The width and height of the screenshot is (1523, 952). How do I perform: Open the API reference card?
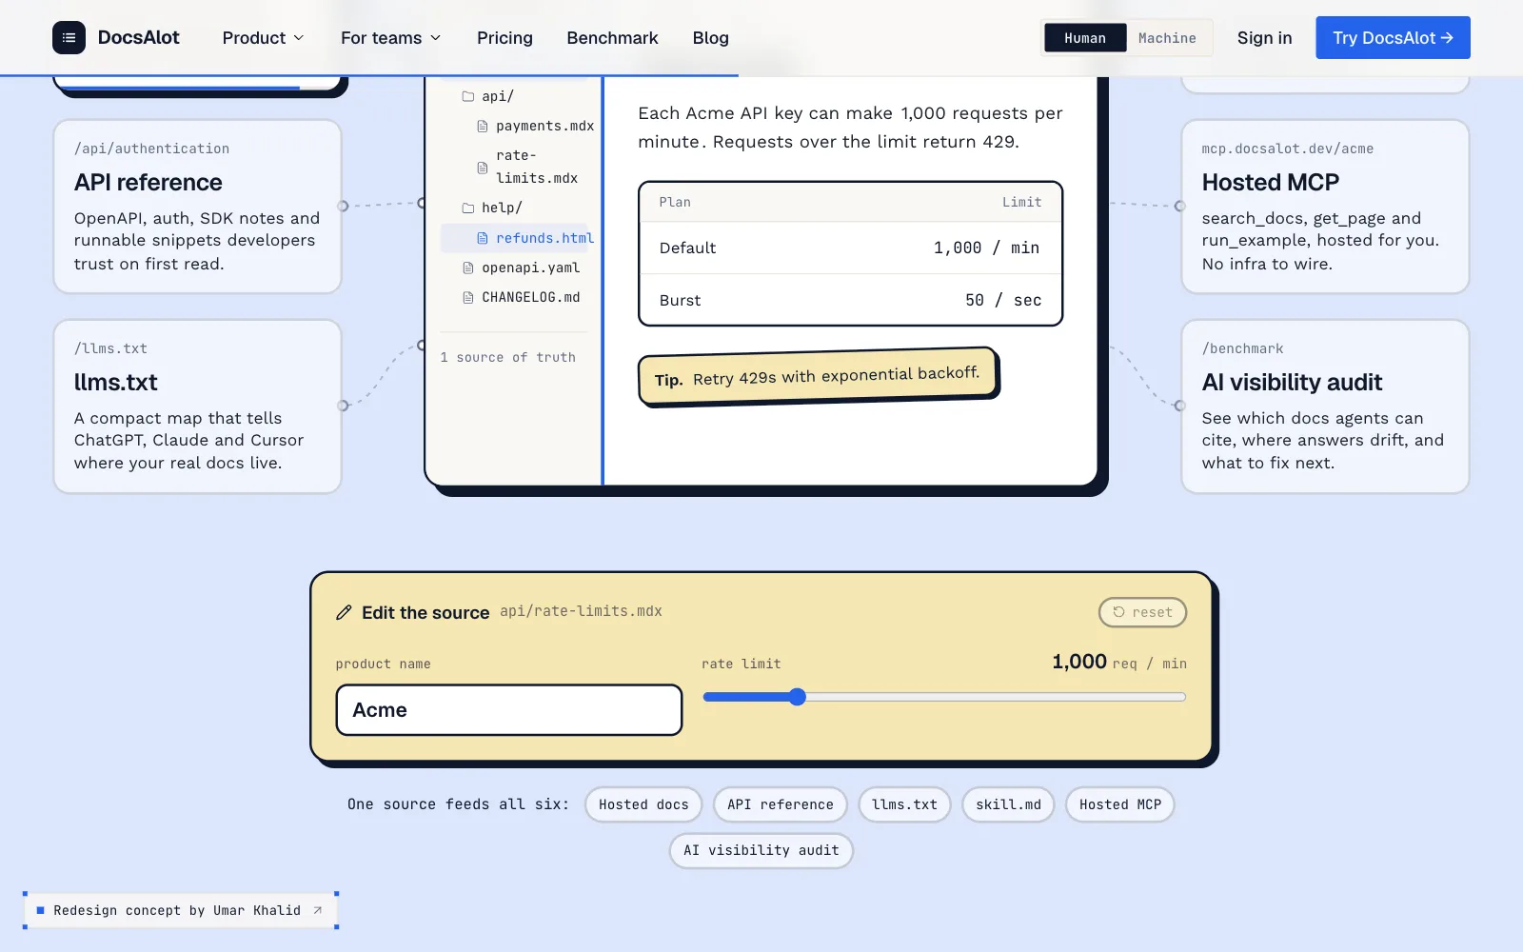tap(197, 207)
